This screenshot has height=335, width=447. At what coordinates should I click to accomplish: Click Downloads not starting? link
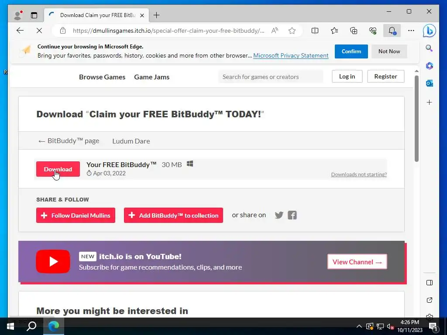click(x=359, y=174)
